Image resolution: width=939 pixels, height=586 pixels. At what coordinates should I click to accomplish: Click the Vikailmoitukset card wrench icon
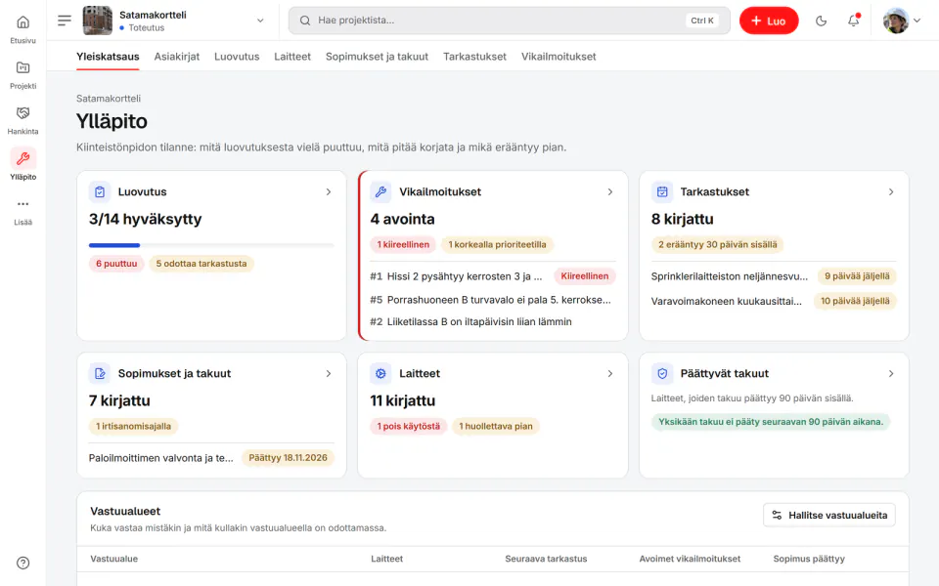click(x=380, y=192)
